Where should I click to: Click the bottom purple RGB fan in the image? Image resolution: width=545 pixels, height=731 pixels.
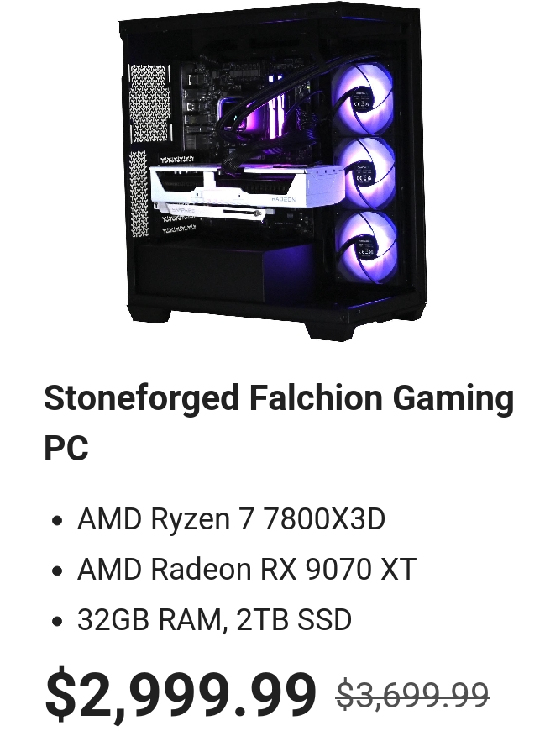point(368,247)
